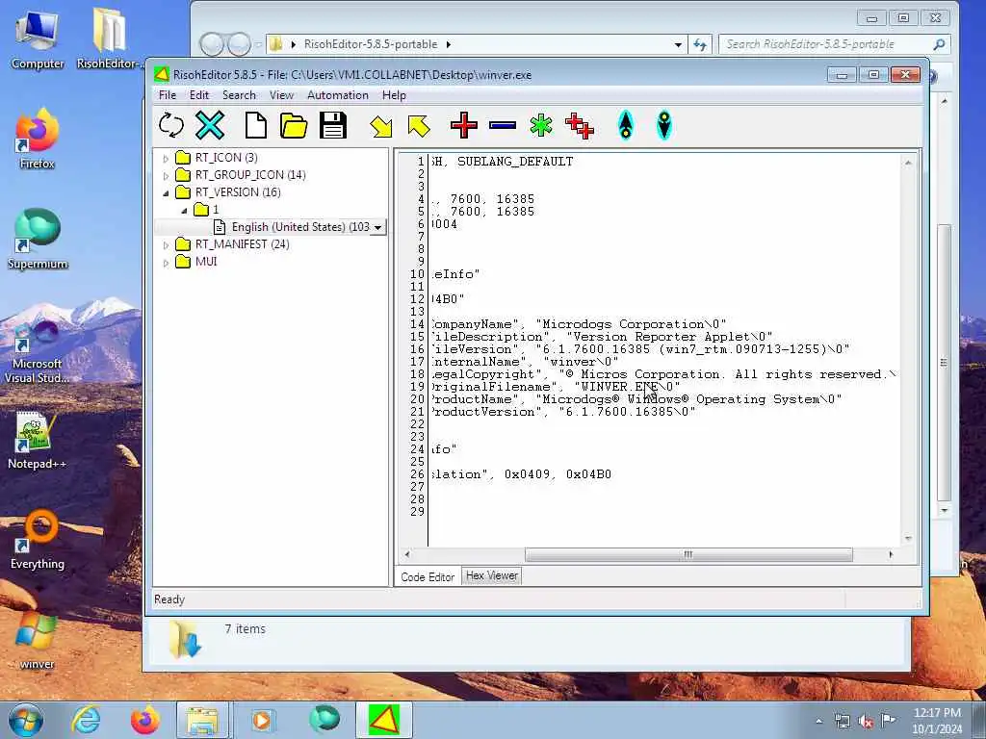Screen dimensions: 986x739
Task: Select the Firefox desktop shortcut
Action: point(38,140)
